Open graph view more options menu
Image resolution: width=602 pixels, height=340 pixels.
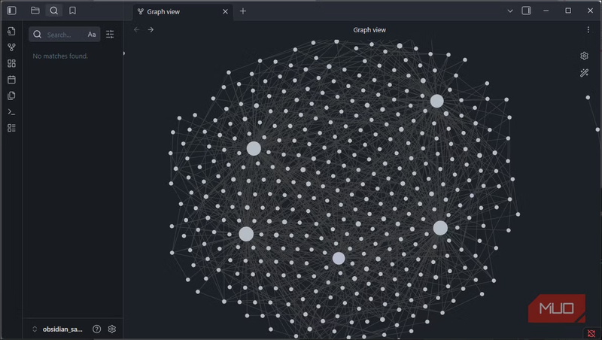588,30
